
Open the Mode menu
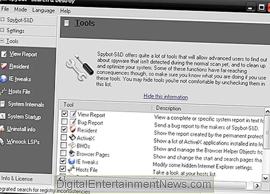[x=21, y=10]
